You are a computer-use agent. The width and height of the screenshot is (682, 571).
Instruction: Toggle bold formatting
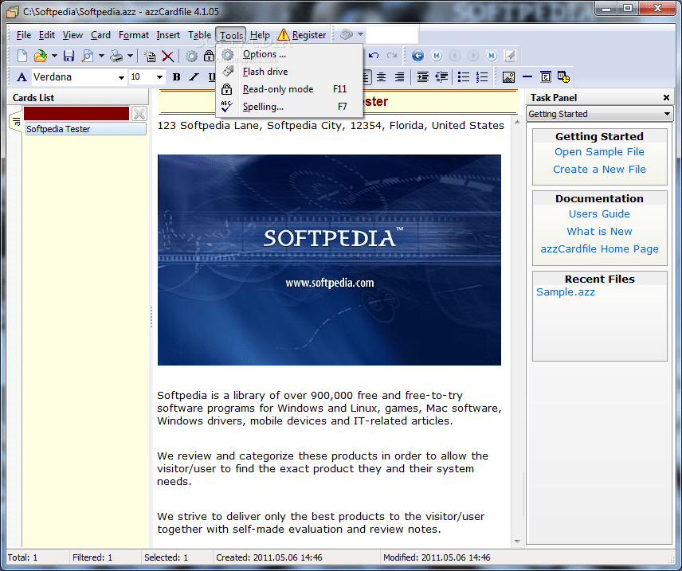coord(176,76)
